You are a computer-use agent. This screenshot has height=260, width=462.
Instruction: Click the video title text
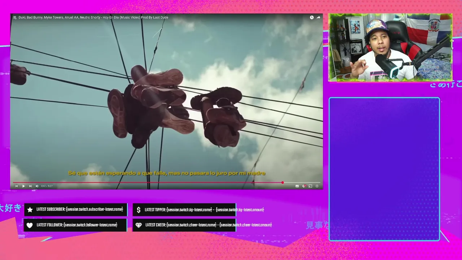pos(93,17)
